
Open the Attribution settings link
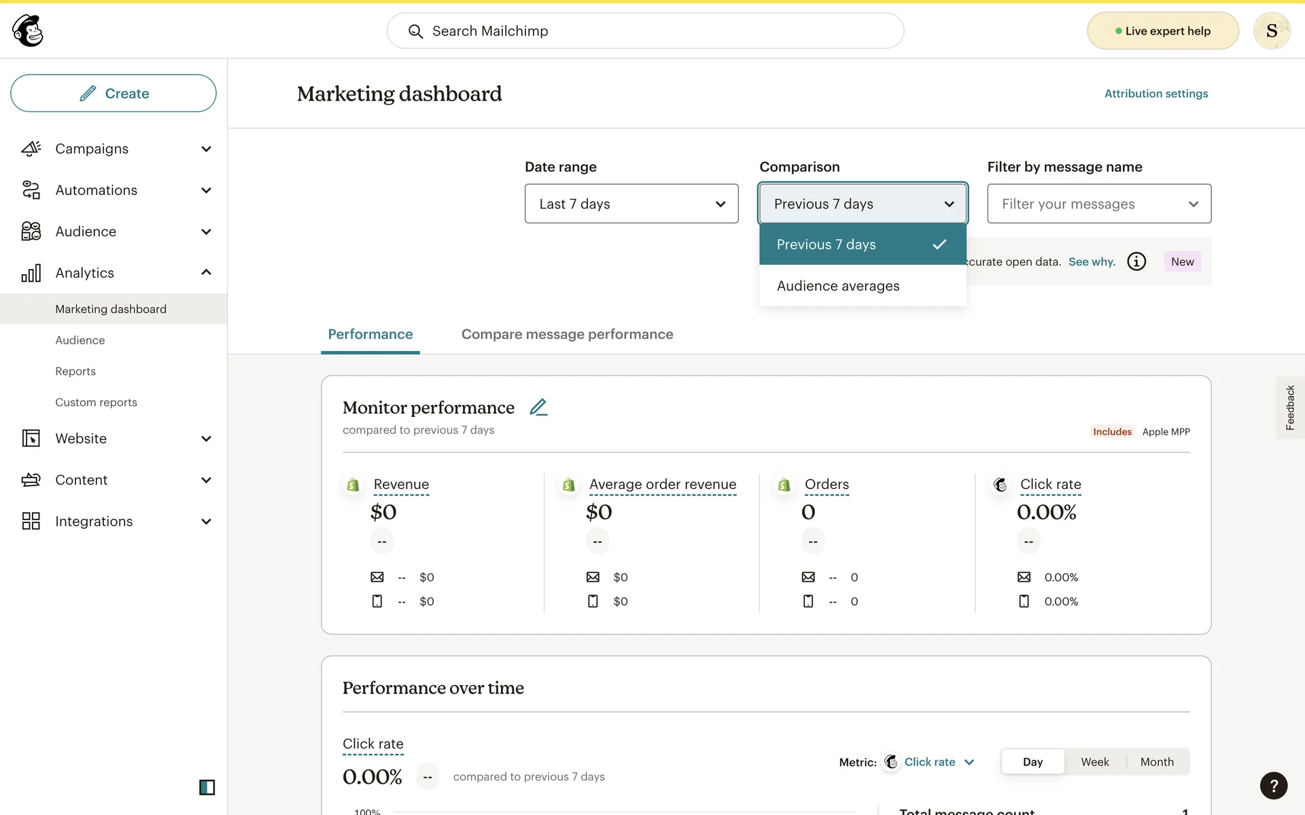pos(1155,94)
